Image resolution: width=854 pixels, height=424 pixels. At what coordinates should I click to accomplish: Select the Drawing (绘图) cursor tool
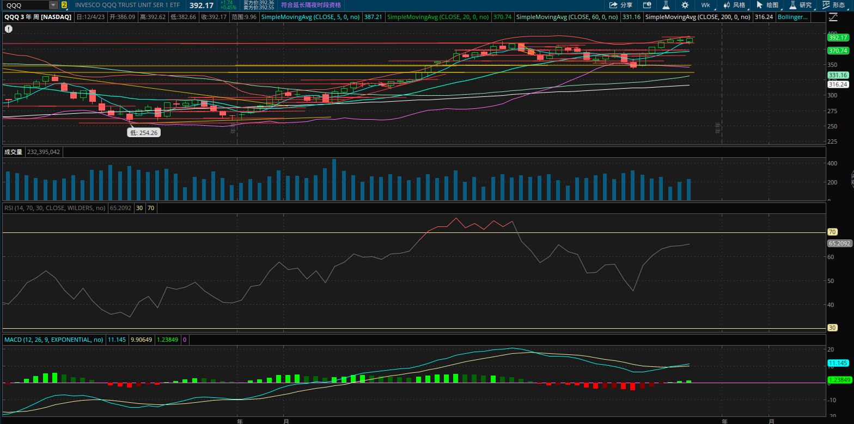pos(760,5)
